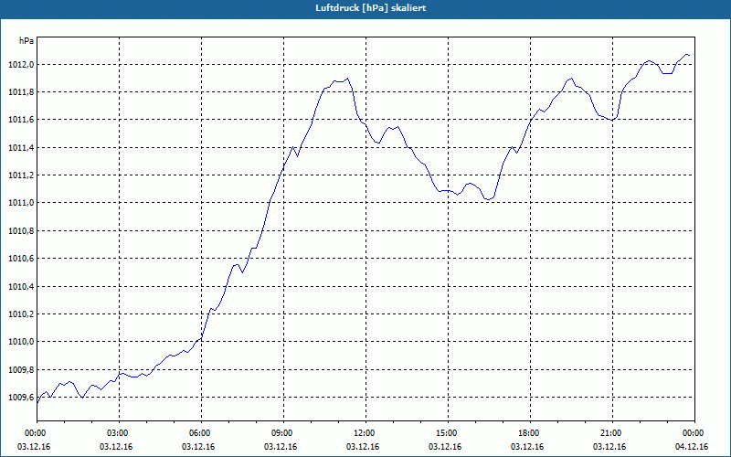Image resolution: width=731 pixels, height=457 pixels.
Task: Click the 1009,6 y-axis label
Action: [x=21, y=398]
